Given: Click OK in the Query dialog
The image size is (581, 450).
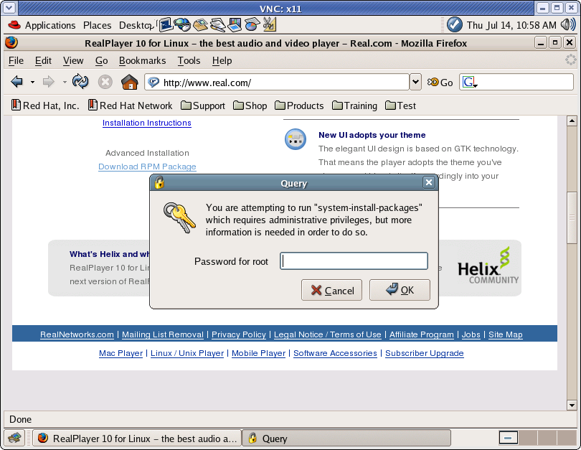Looking at the screenshot, I should tap(400, 290).
